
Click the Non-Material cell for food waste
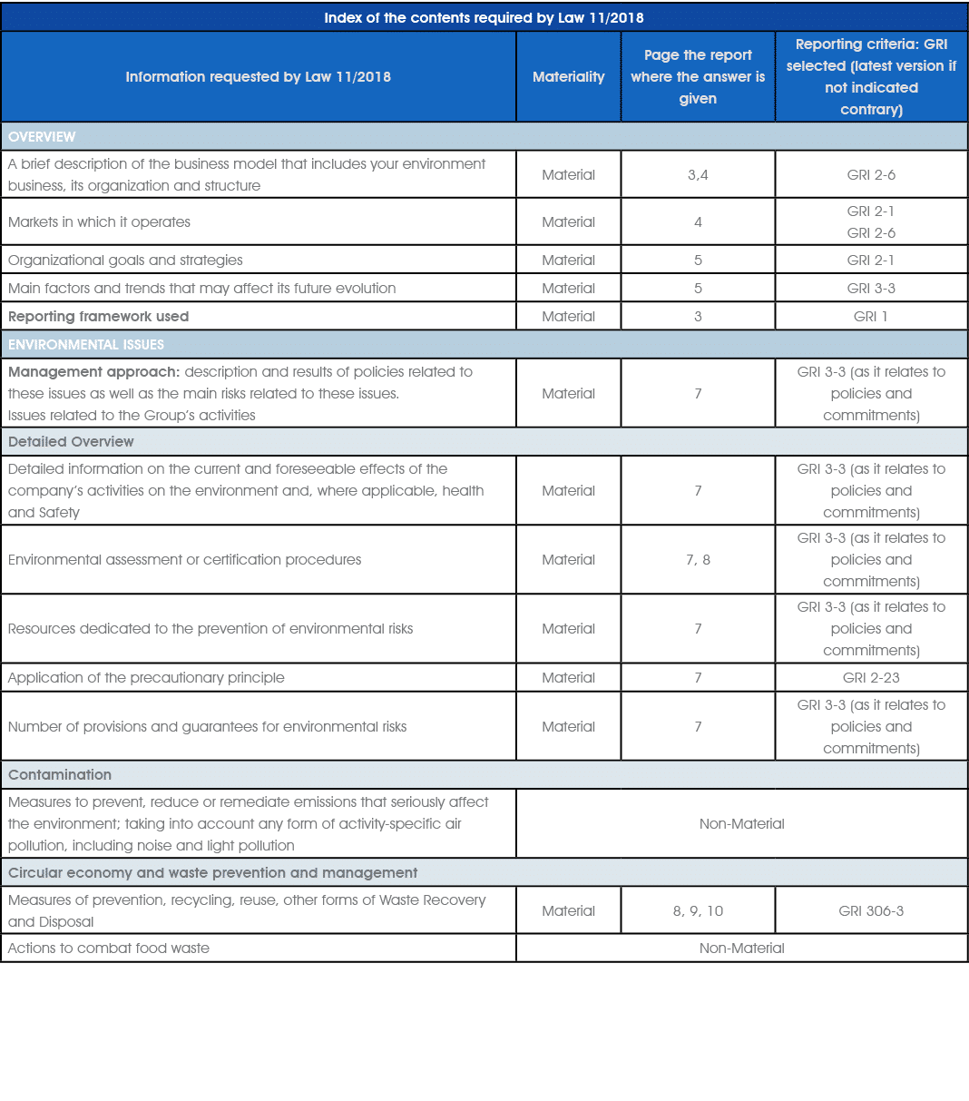pyautogui.click(x=742, y=948)
